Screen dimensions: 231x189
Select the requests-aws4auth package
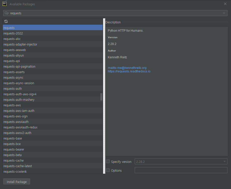point(53,122)
